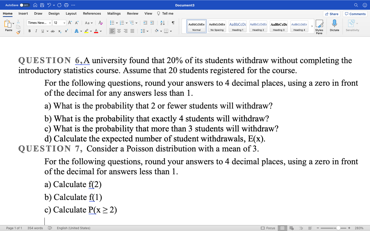The width and height of the screenshot is (370, 231).
Task: Click the Clear Formatting icon
Action: (x=101, y=23)
